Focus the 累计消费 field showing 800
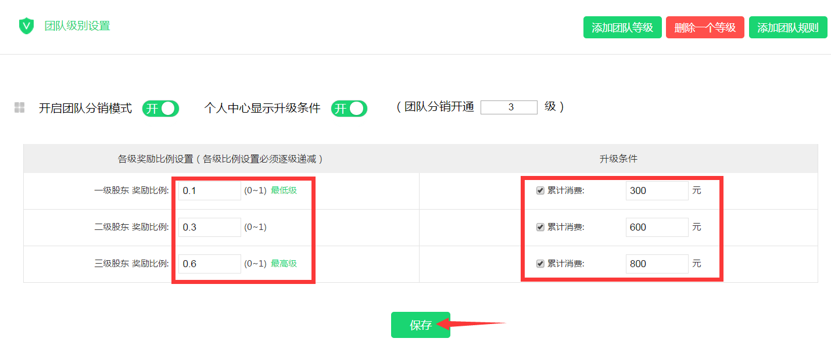831x349 pixels. click(x=657, y=264)
